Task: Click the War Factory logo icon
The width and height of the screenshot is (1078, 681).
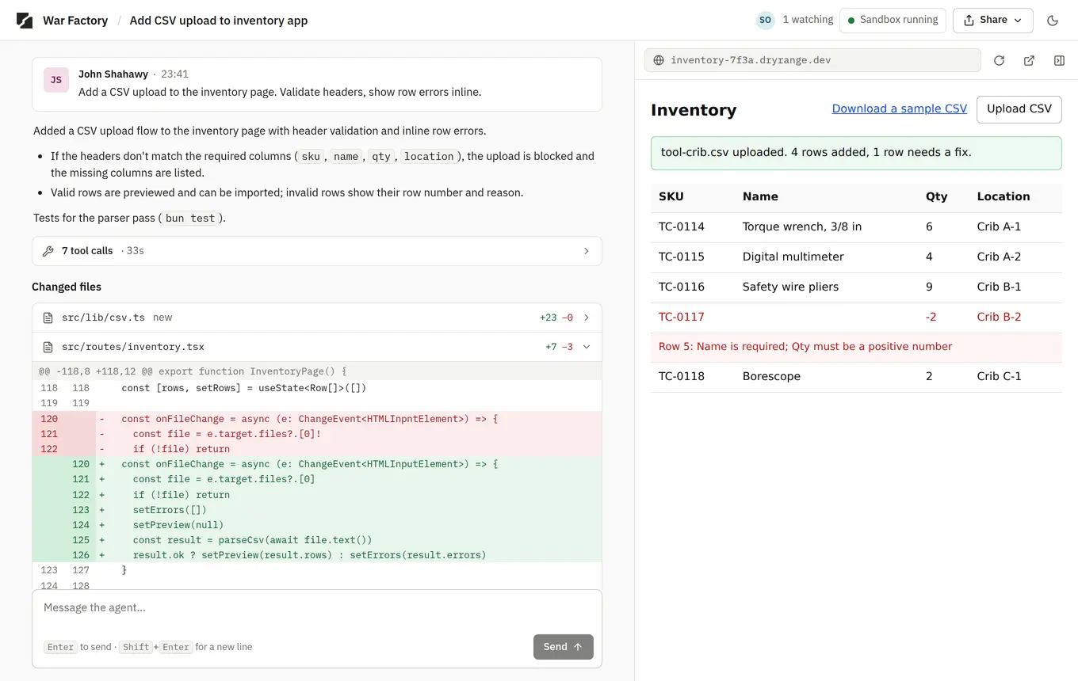Action: click(25, 21)
